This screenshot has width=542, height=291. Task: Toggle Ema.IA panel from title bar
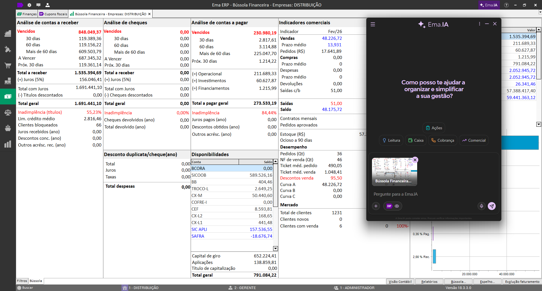pos(489,5)
